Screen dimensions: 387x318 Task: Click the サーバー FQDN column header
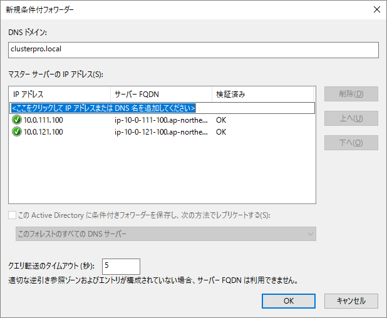161,95
